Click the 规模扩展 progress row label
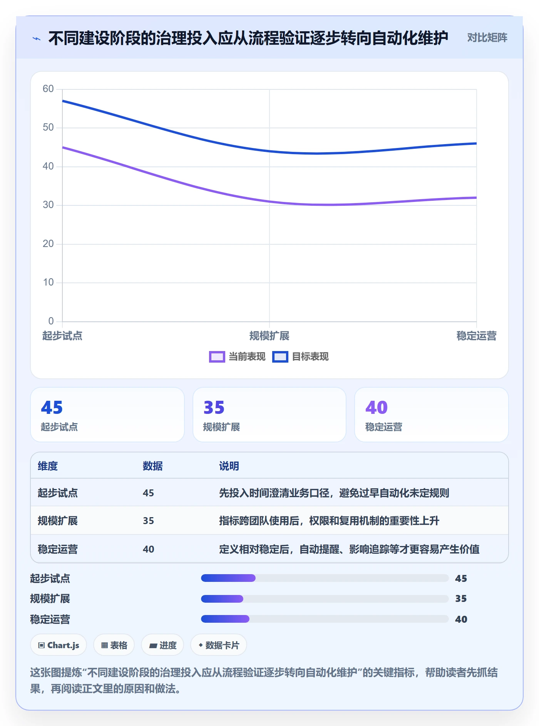 pyautogui.click(x=50, y=599)
